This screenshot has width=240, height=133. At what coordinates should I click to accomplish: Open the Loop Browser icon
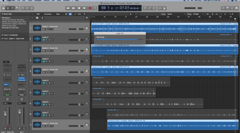click(x=232, y=8)
